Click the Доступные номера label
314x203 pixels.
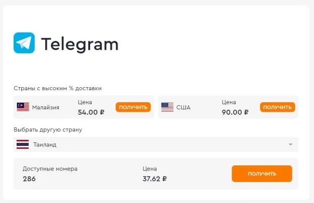coord(50,169)
